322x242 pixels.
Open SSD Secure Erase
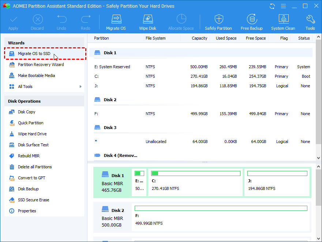tap(33, 200)
